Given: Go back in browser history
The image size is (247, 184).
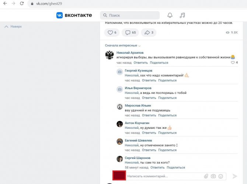Looking at the screenshot, I should pyautogui.click(x=4, y=4).
